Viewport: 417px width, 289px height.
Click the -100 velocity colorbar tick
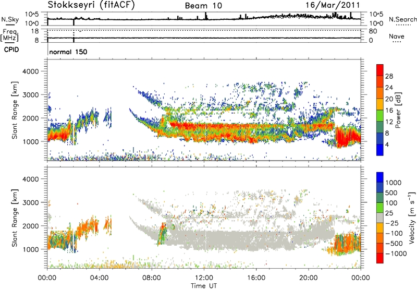click(x=394, y=233)
